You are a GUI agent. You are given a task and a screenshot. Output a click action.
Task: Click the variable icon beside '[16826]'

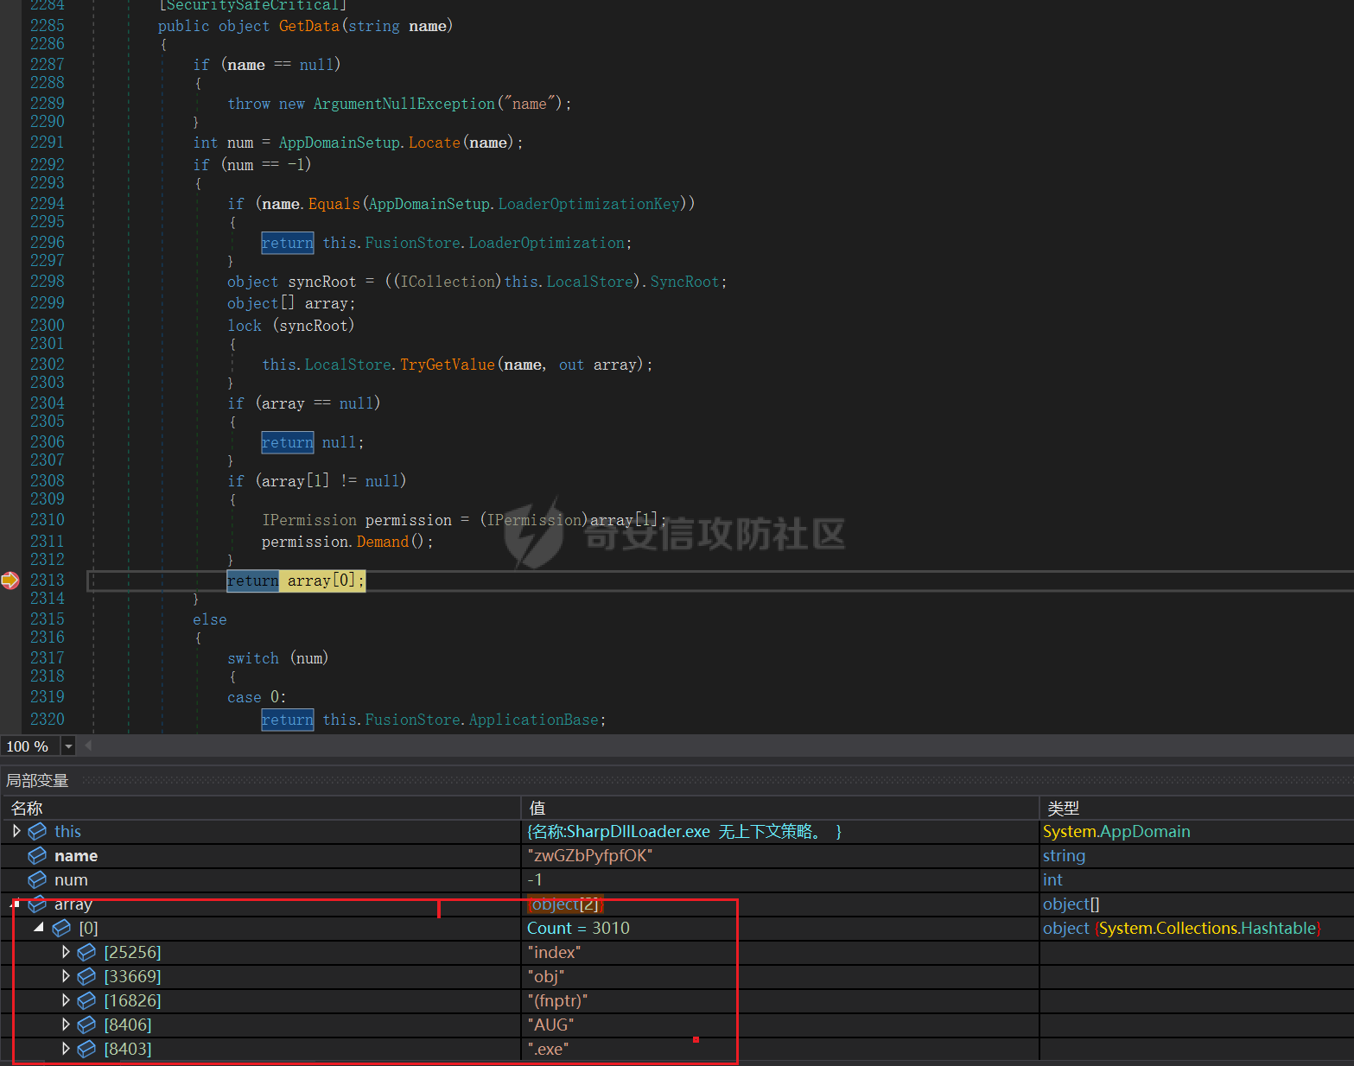86,1000
